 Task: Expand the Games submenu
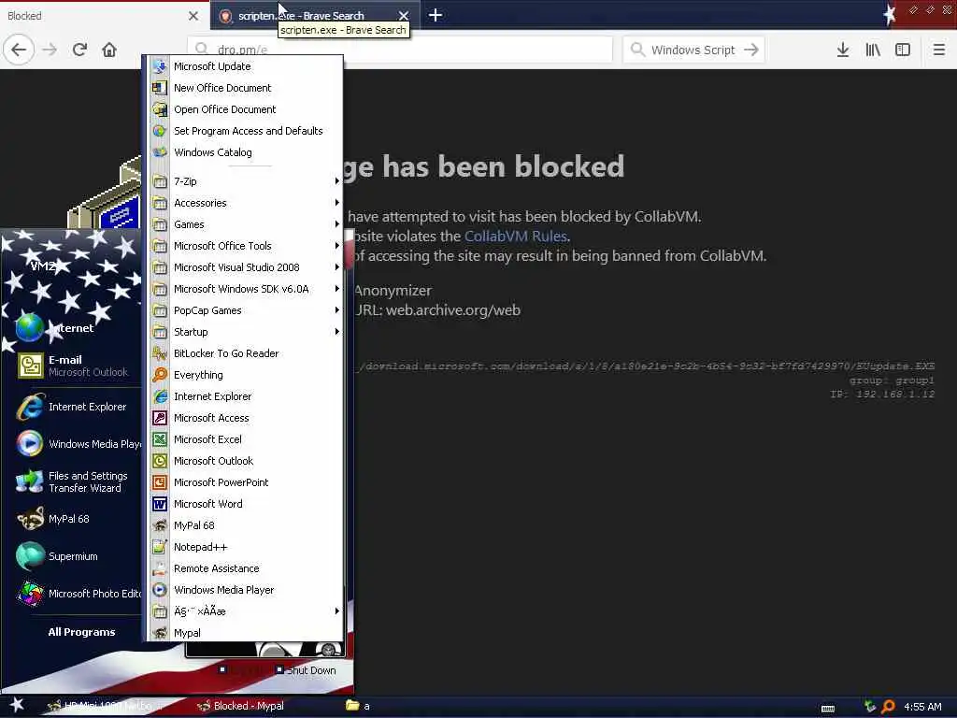click(x=247, y=224)
